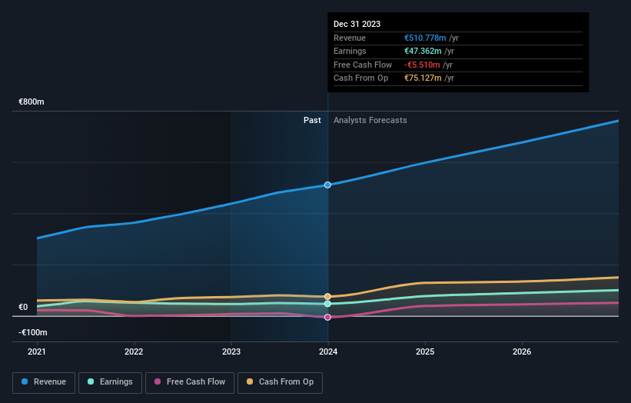631x403 pixels.
Task: Click the €510.778m revenue value
Action: (x=425, y=38)
